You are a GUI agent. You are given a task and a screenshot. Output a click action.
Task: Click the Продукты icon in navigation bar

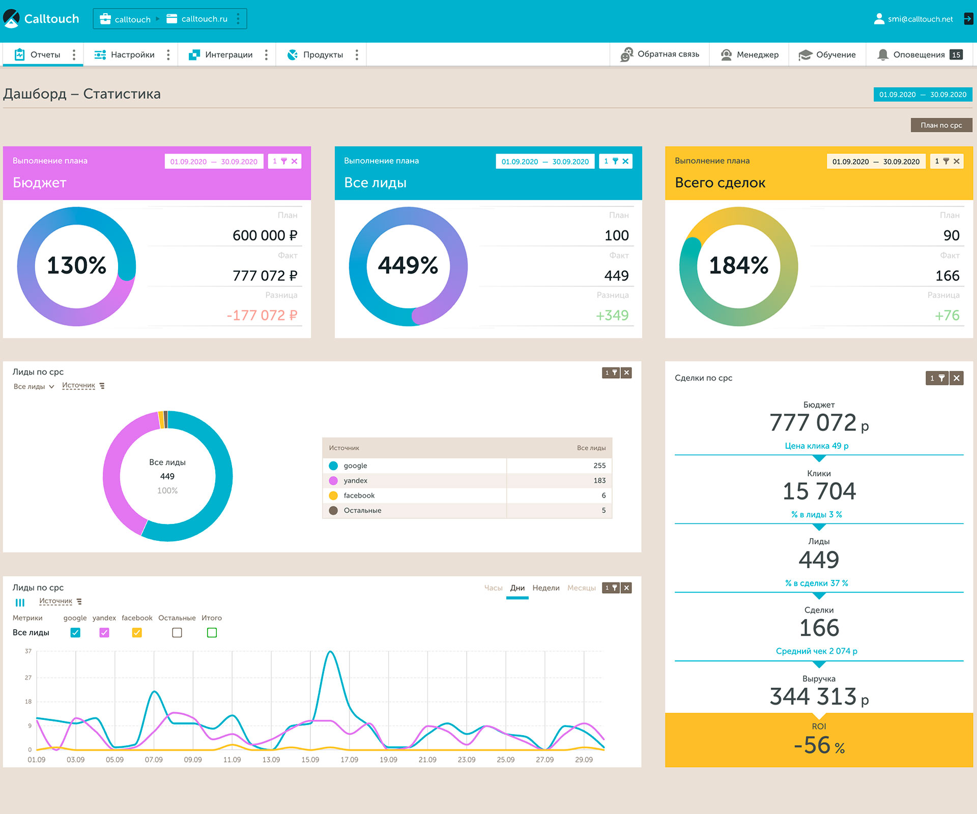coord(292,54)
